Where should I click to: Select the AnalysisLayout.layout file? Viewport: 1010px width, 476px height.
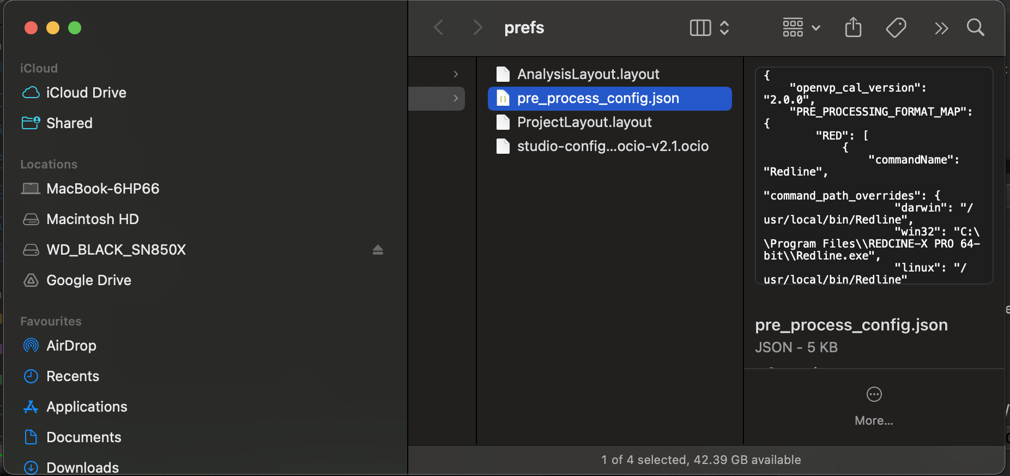[609, 74]
